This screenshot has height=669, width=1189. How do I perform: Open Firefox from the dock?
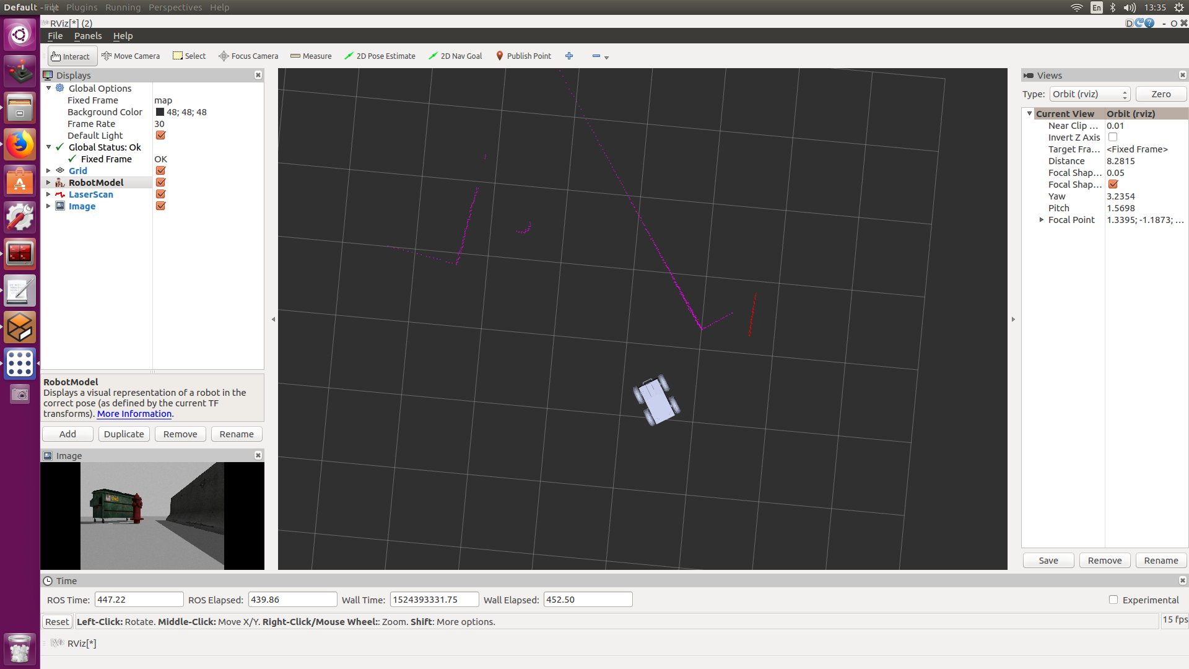(x=20, y=144)
